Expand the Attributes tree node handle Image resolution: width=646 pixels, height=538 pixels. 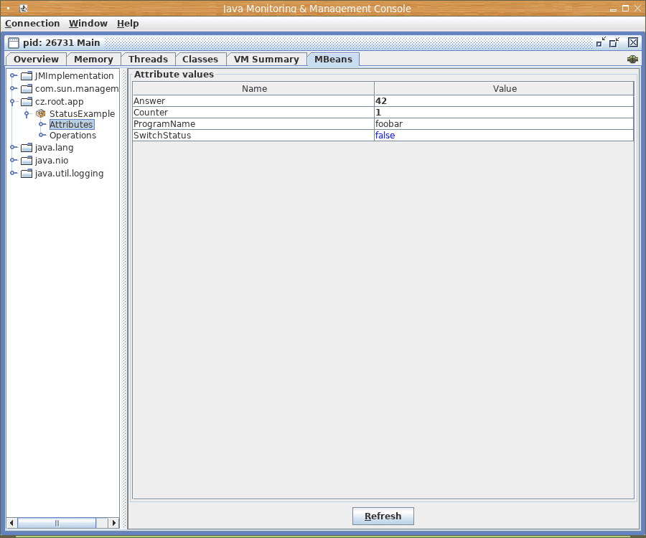pyautogui.click(x=42, y=124)
